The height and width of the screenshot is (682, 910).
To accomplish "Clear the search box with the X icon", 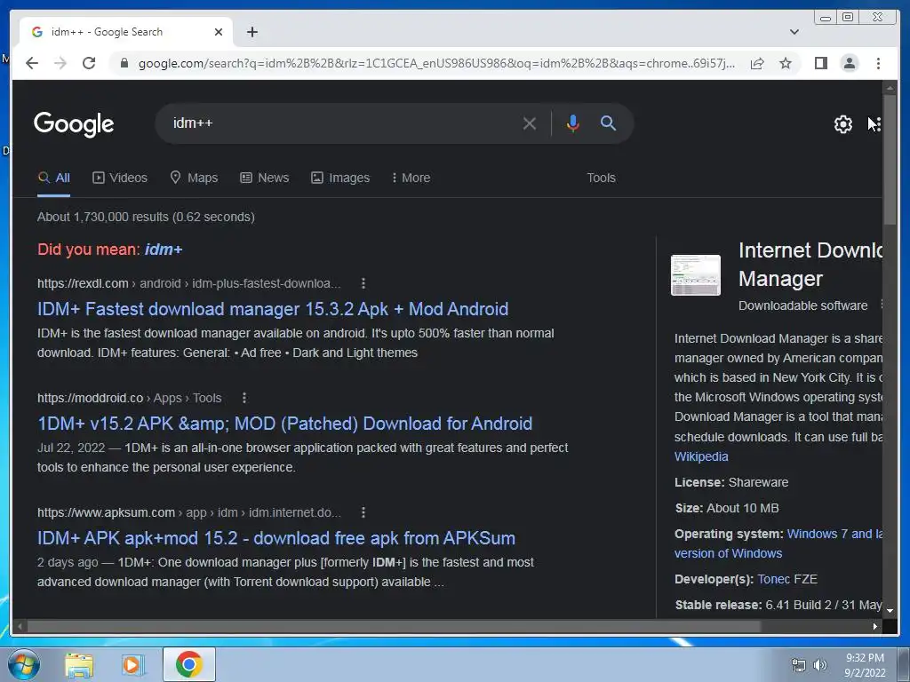I will pos(530,123).
